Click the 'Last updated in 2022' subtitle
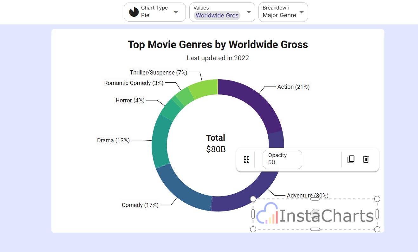This screenshot has height=252, width=418. tap(218, 58)
